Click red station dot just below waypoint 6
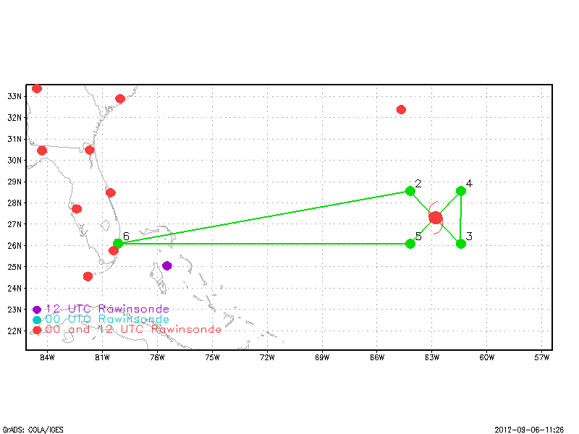Screen dimensions: 579x434 pyautogui.click(x=114, y=250)
